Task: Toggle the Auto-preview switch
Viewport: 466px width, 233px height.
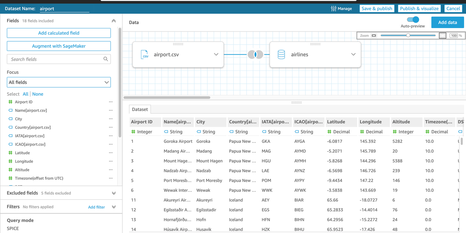Action: tap(413, 20)
